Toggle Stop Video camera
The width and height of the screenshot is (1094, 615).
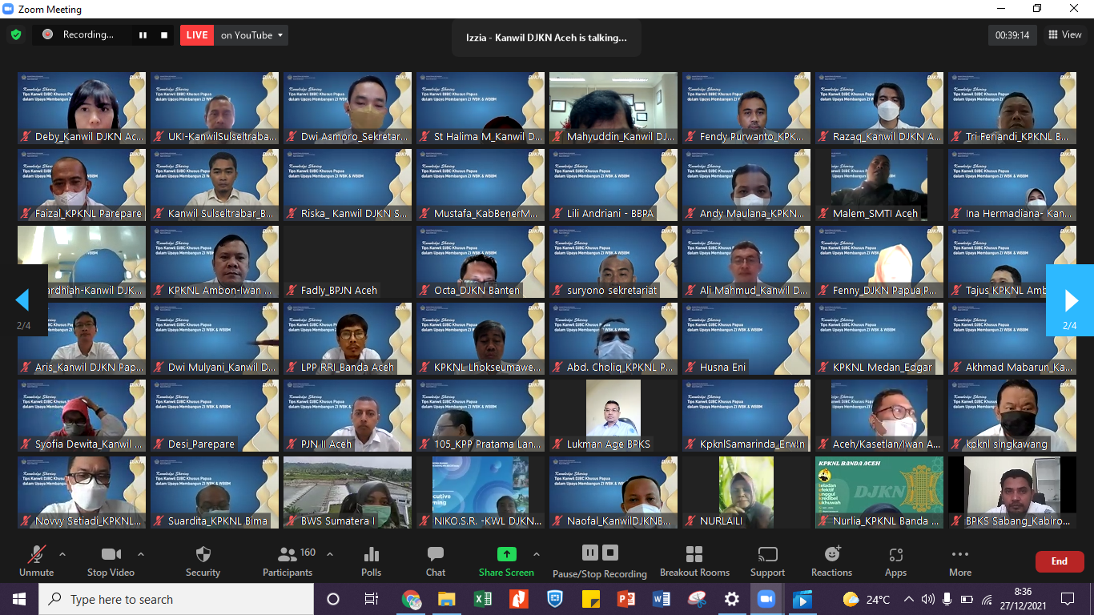tap(111, 554)
